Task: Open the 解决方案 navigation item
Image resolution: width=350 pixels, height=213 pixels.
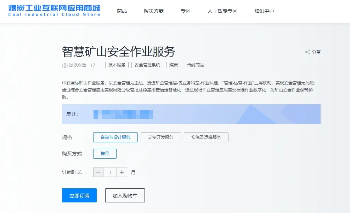Action: coord(154,11)
